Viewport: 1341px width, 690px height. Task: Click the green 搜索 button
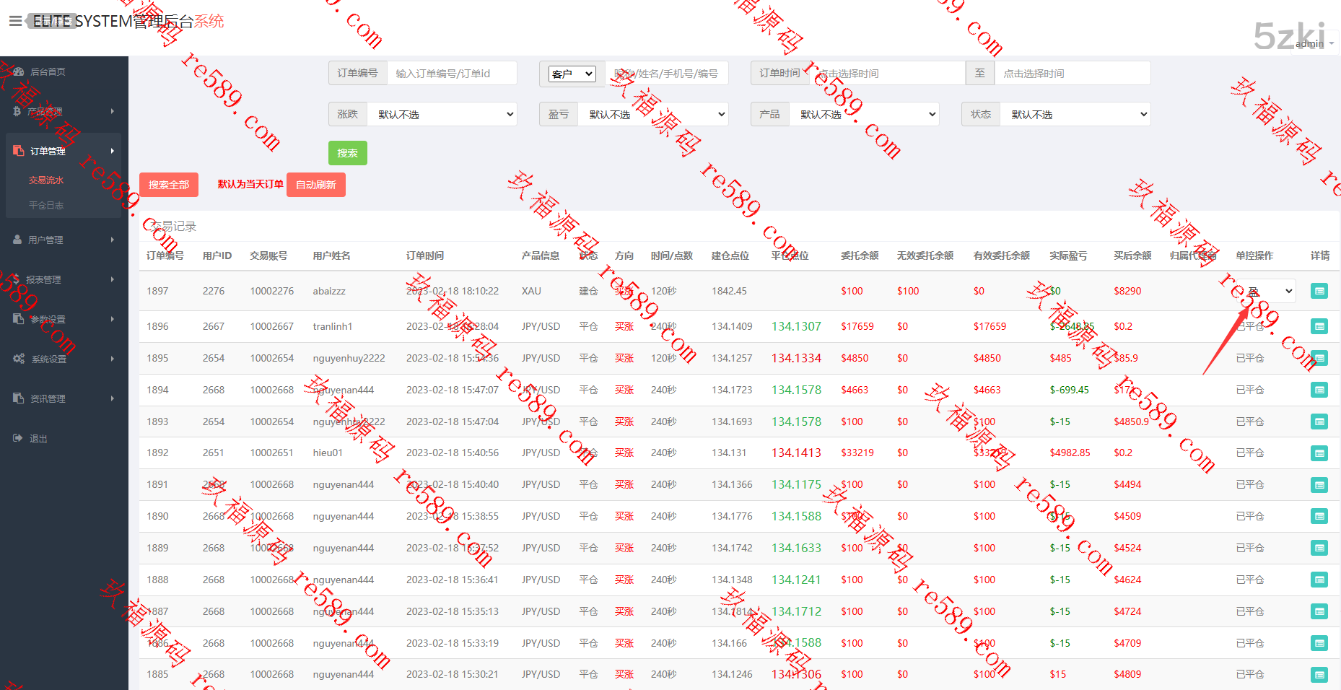pos(347,153)
